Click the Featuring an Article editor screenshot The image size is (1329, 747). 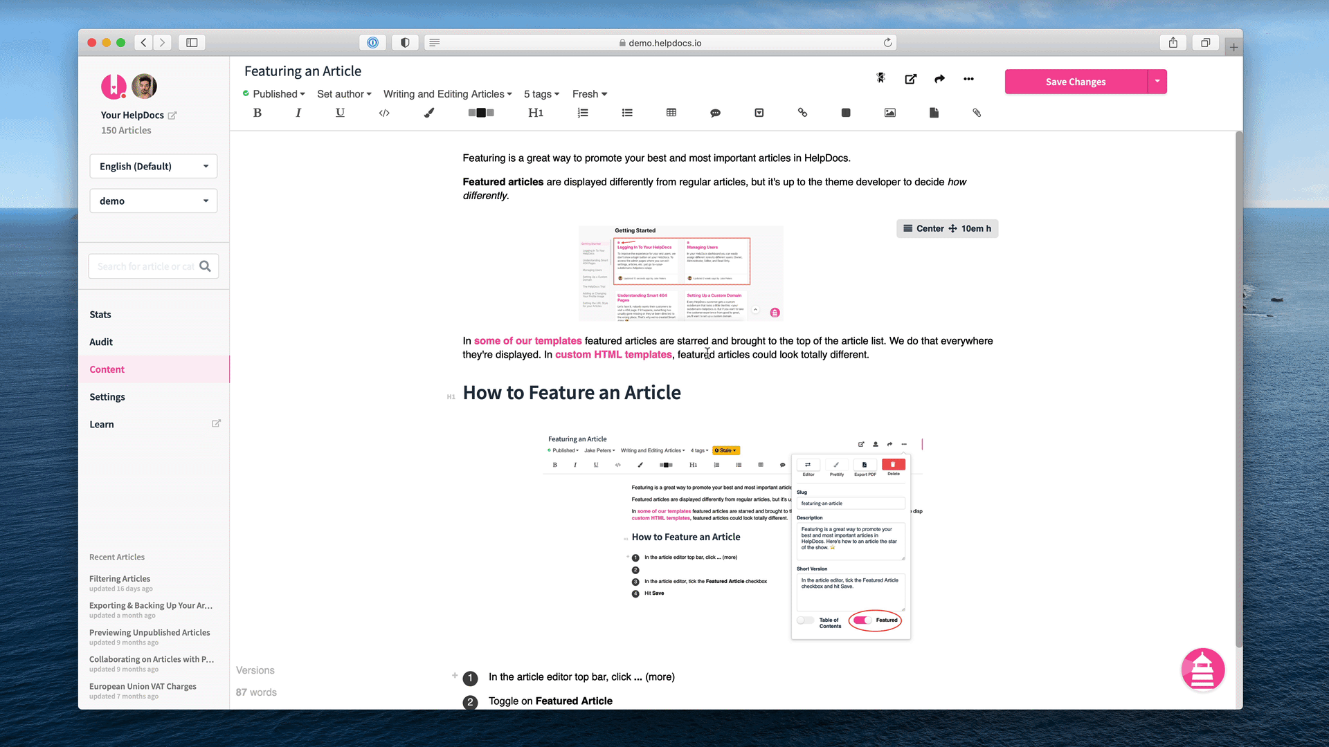tap(732, 537)
